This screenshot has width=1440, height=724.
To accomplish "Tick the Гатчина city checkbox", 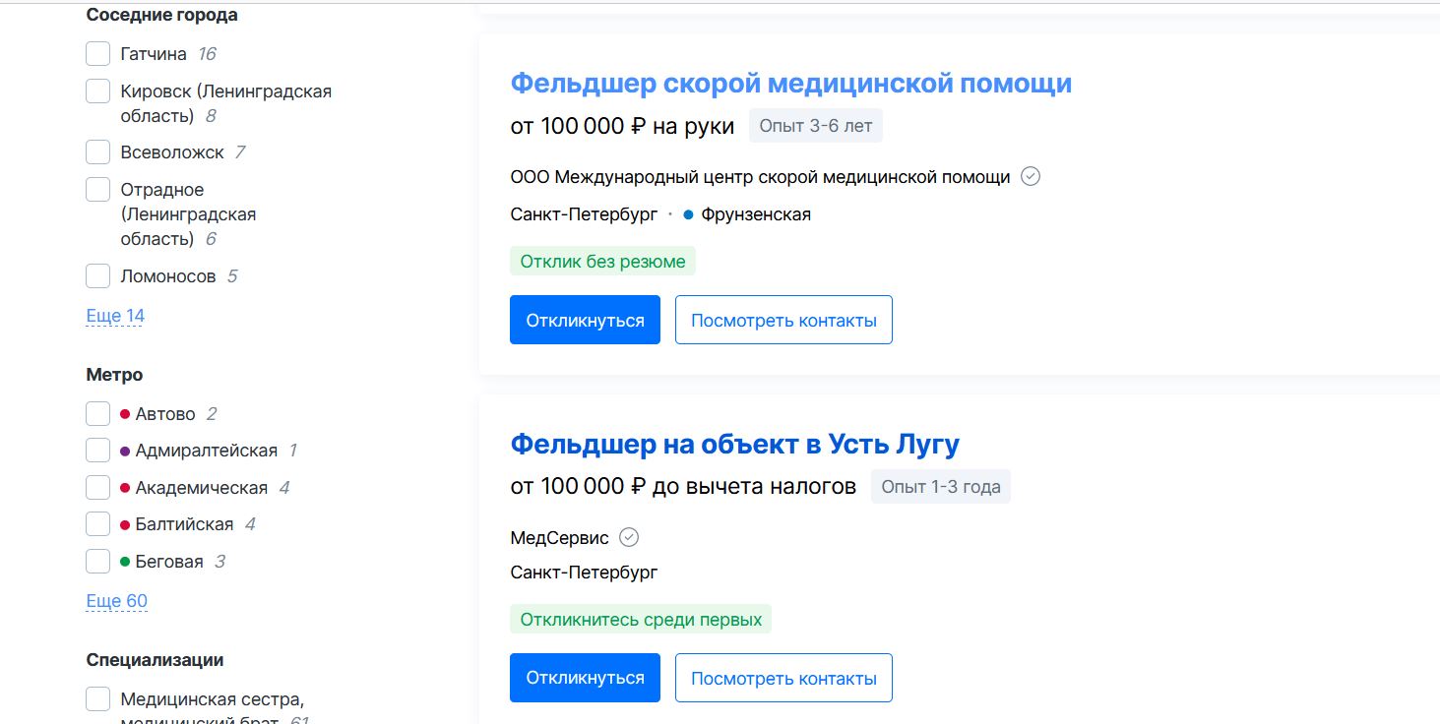I will [97, 54].
